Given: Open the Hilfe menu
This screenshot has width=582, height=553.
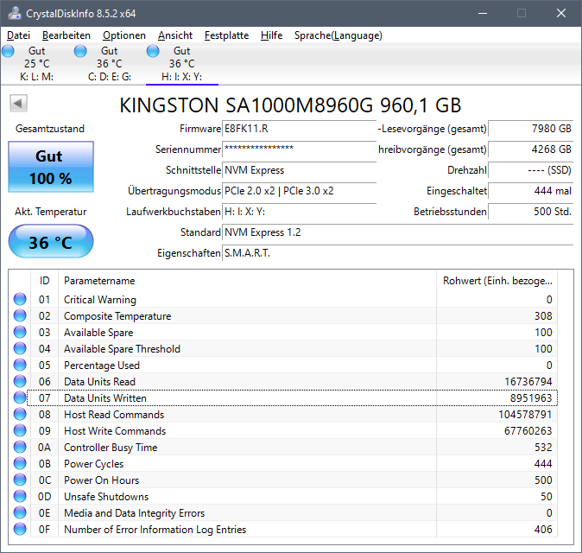Looking at the screenshot, I should (x=272, y=35).
